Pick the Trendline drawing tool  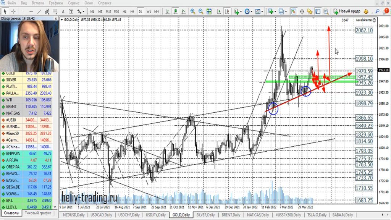[40, 11]
